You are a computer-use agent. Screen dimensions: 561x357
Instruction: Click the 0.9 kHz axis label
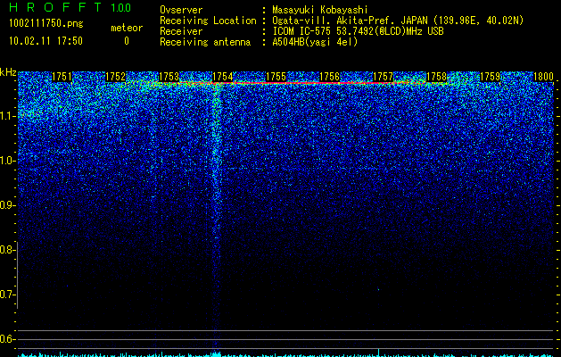click(7, 205)
